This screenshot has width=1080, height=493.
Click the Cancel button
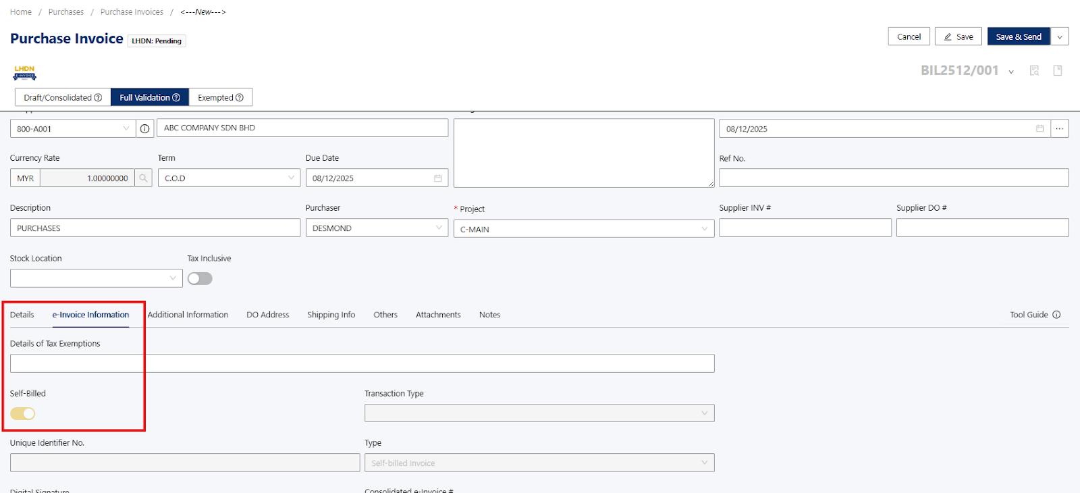coord(909,36)
